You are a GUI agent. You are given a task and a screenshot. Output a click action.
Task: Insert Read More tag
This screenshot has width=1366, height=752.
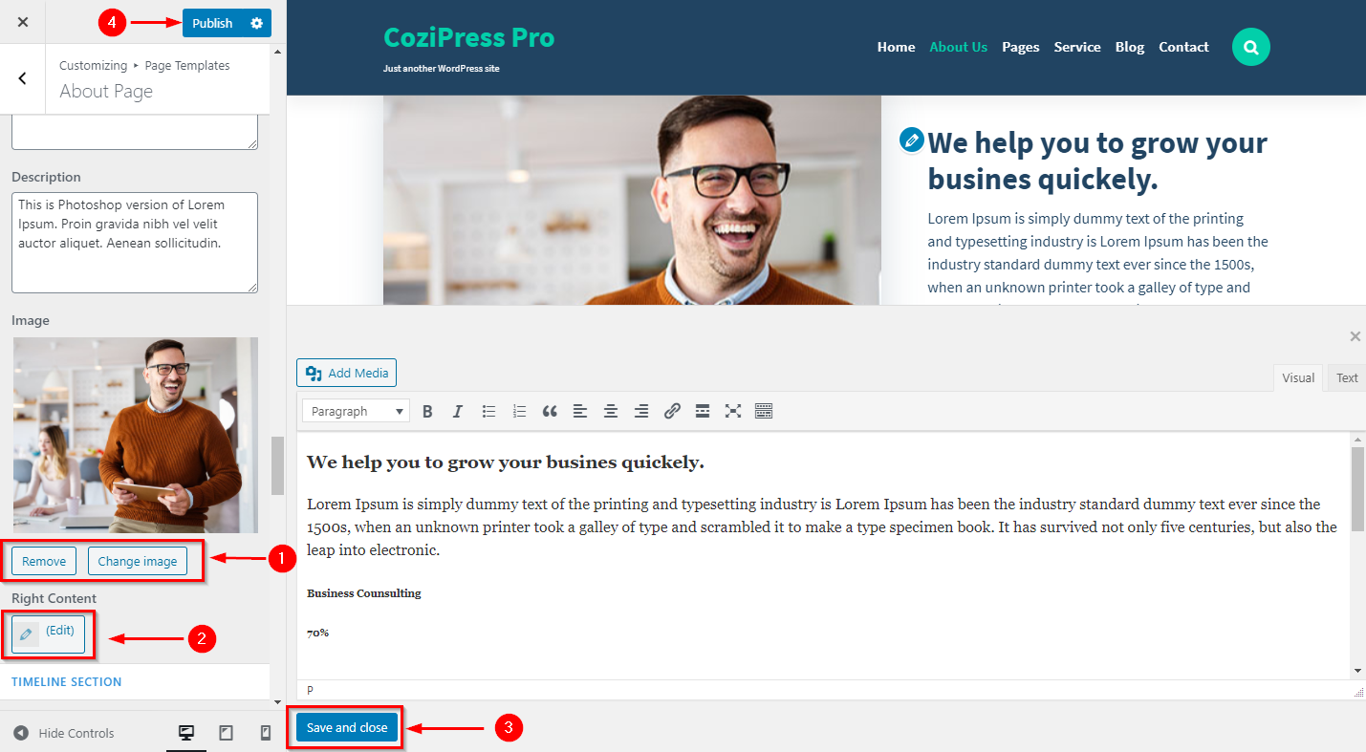coord(703,411)
